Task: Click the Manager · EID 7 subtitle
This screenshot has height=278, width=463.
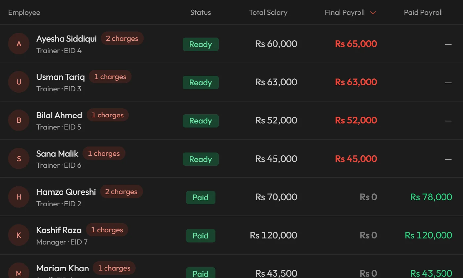Action: click(x=62, y=242)
